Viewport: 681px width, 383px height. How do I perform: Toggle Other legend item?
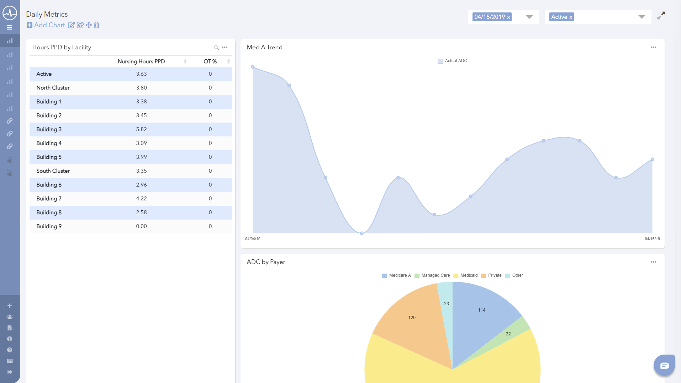pos(514,275)
